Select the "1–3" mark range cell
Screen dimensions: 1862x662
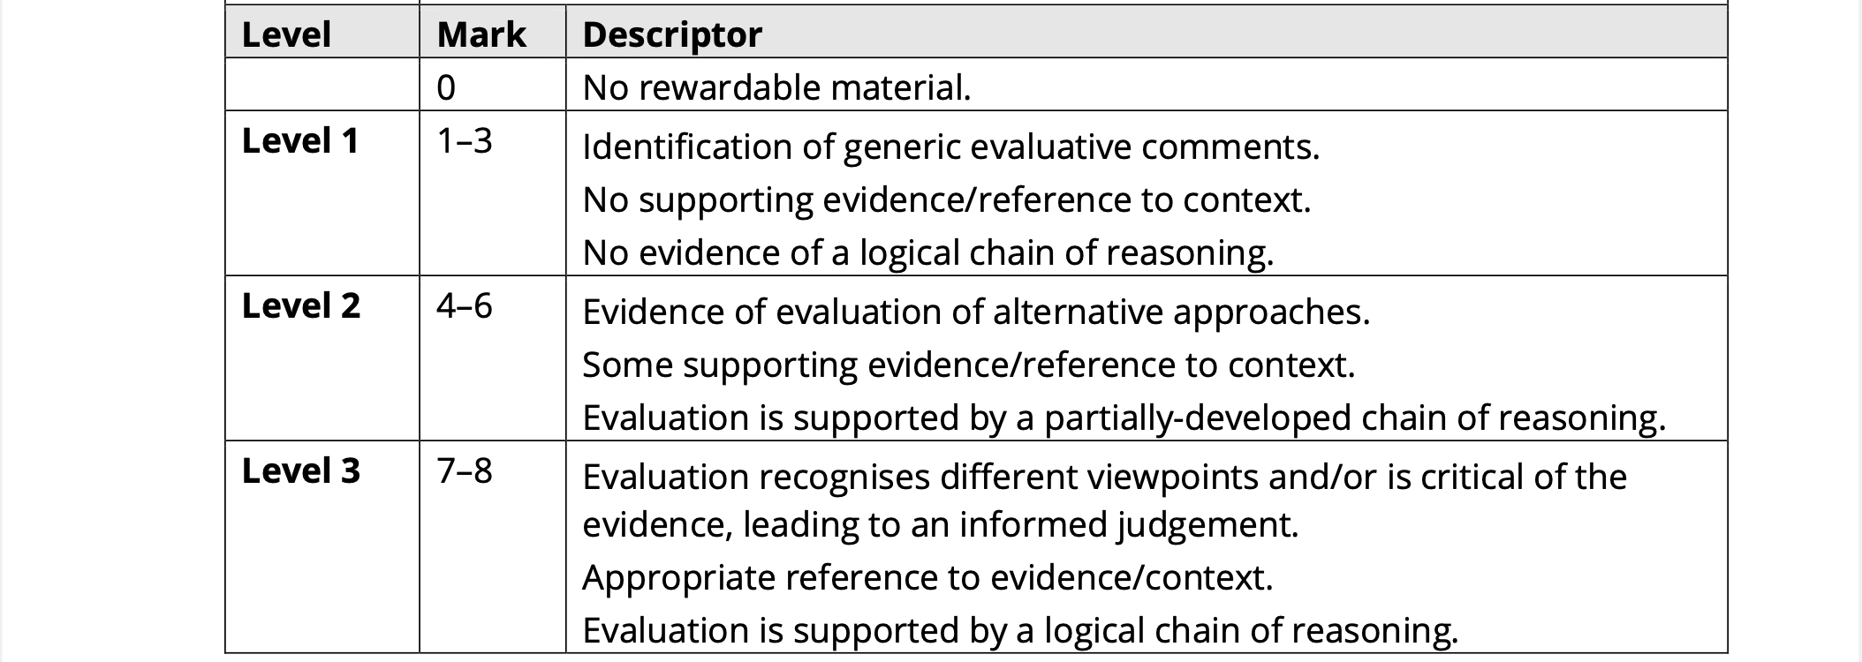[x=465, y=141]
